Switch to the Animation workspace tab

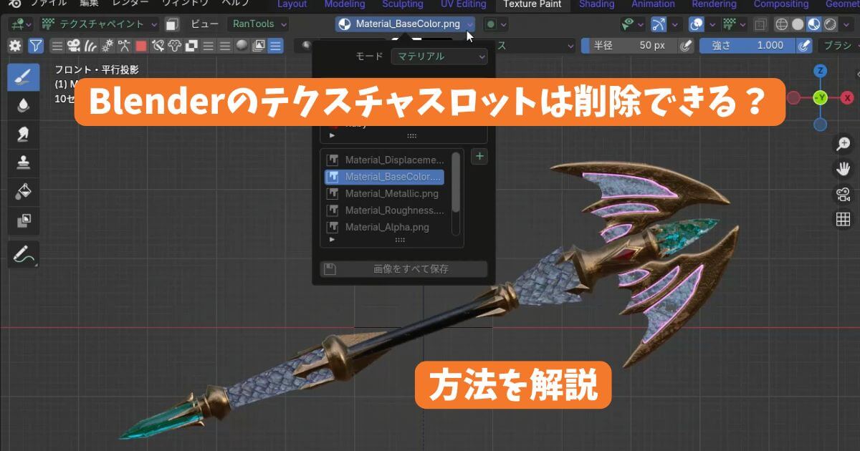(653, 4)
